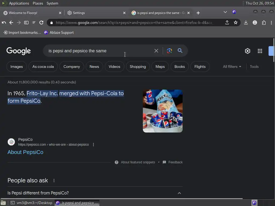
Task: Click the About featured snippets help icon
Action: click(x=117, y=162)
